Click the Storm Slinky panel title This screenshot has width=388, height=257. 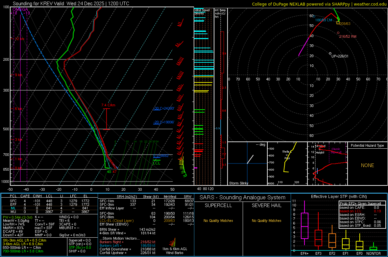238,183
